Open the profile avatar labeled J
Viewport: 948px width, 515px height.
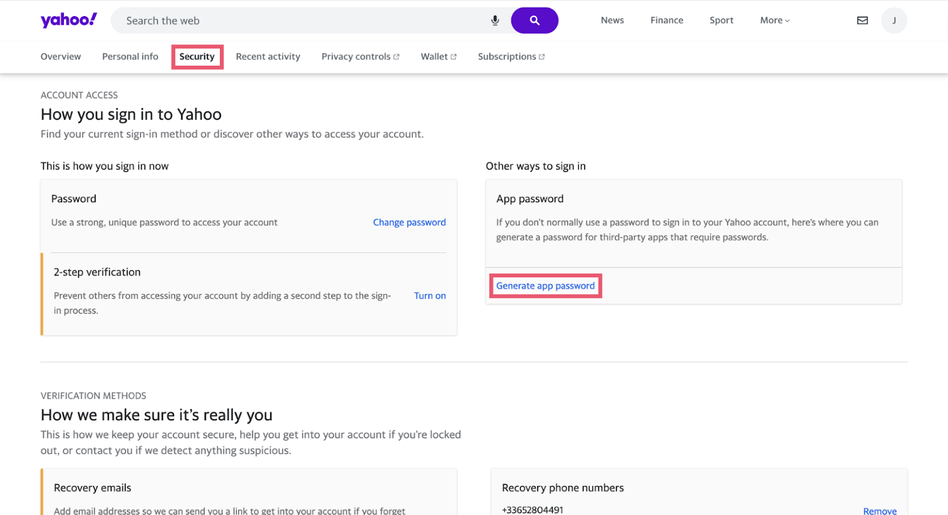(x=894, y=21)
